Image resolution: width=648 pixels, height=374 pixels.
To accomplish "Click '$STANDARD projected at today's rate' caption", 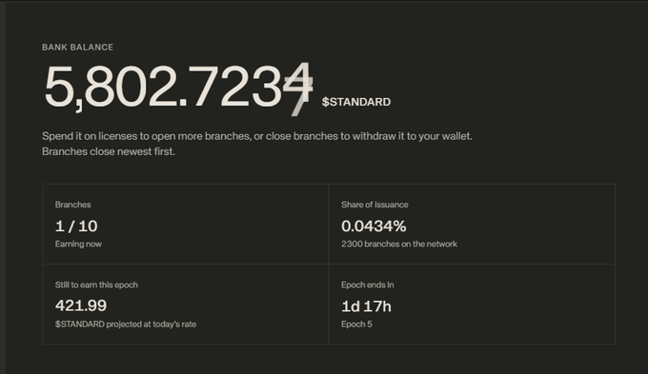I will pyautogui.click(x=126, y=325).
